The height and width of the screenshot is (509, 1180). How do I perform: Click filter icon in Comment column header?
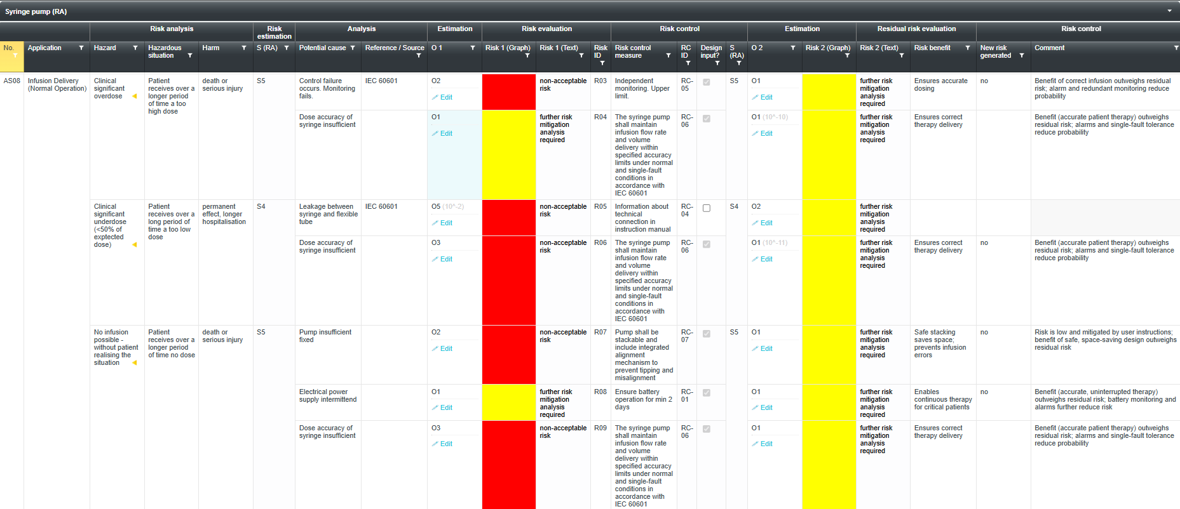point(1176,48)
